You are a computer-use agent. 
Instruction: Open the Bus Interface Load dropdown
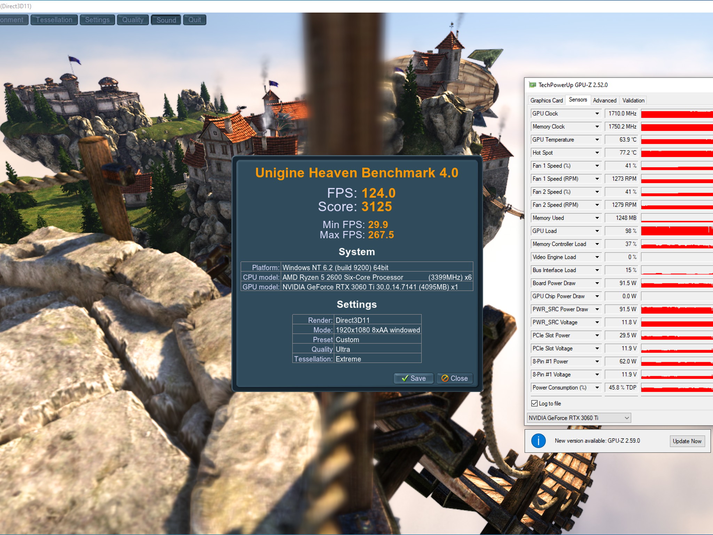tap(597, 270)
